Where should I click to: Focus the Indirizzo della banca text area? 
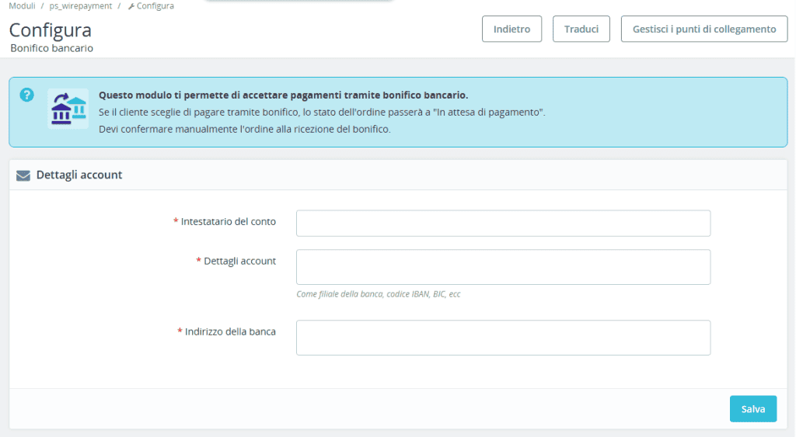pyautogui.click(x=503, y=338)
